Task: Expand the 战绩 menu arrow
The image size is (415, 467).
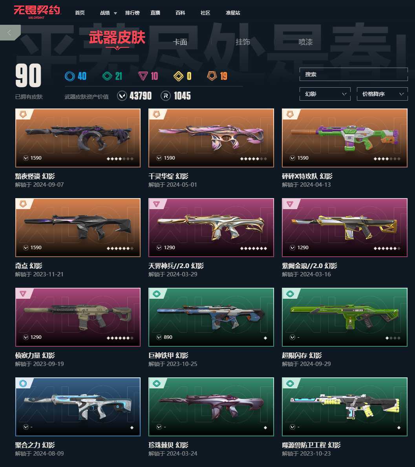Action: click(x=115, y=13)
